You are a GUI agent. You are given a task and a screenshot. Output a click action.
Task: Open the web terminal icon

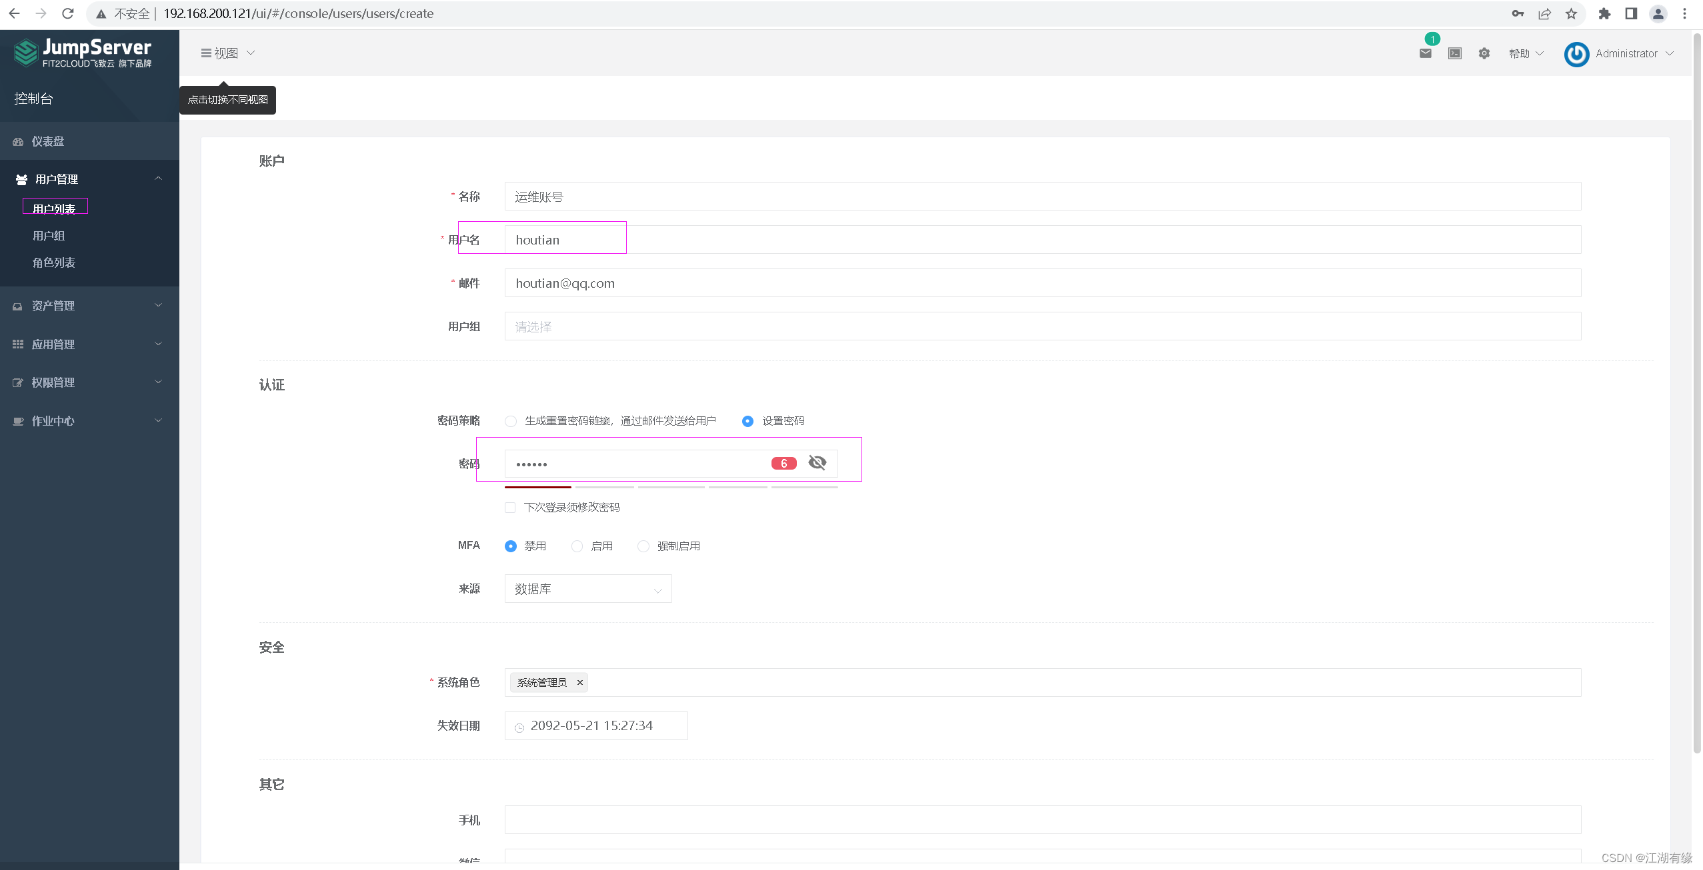pos(1455,53)
